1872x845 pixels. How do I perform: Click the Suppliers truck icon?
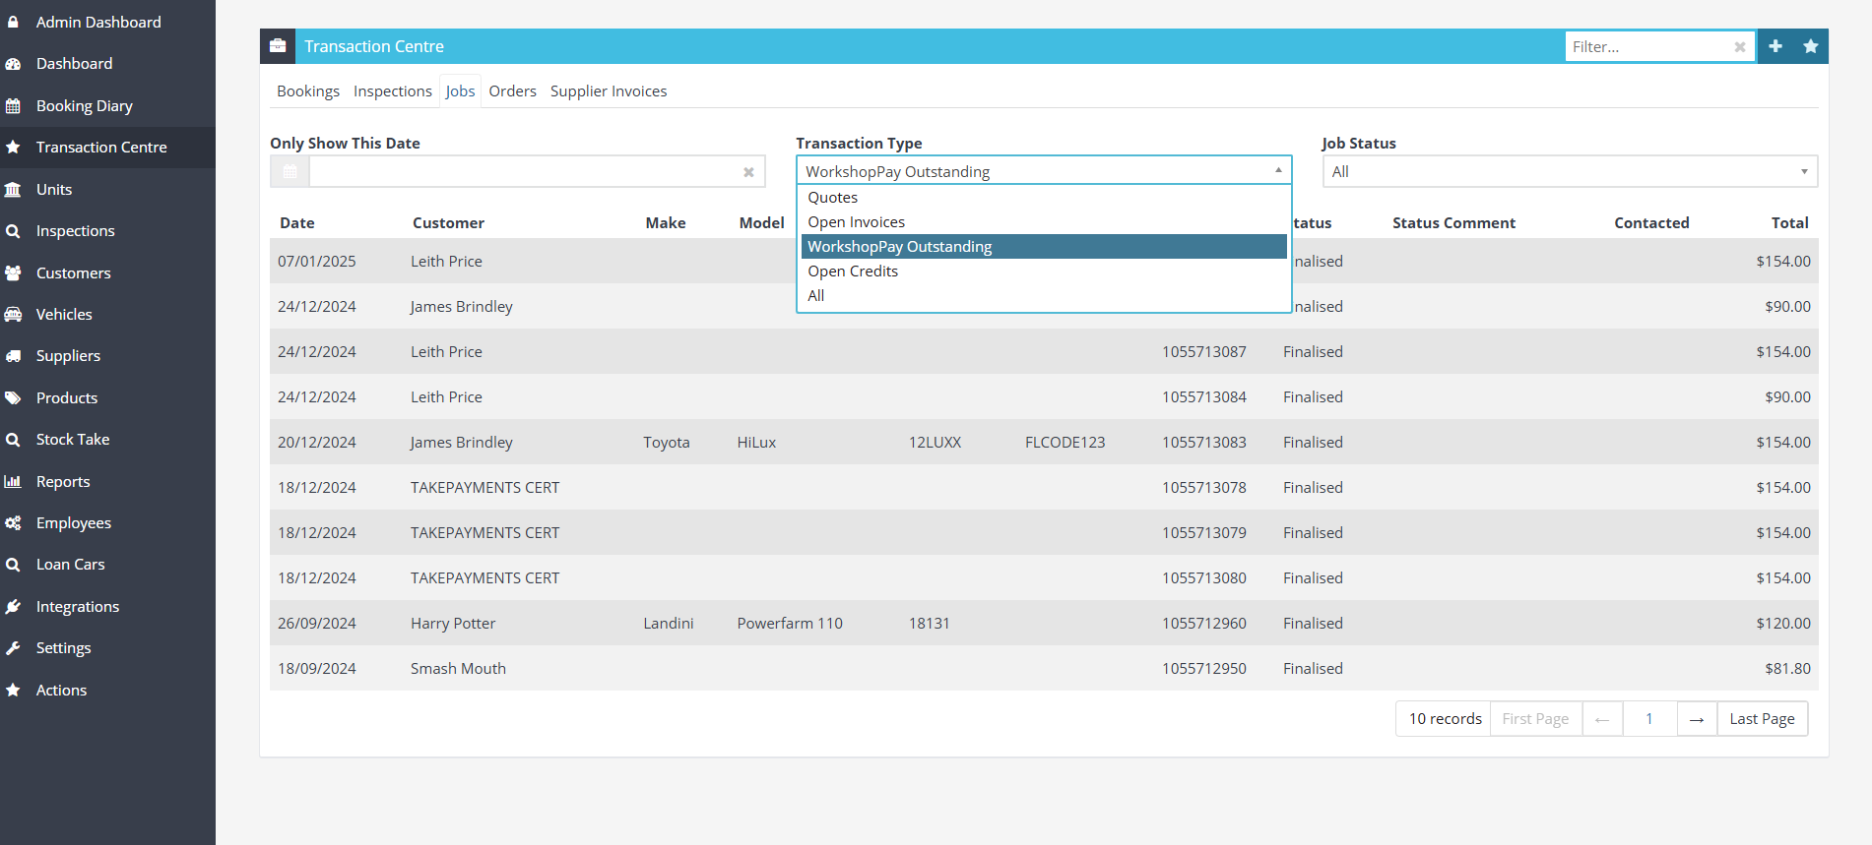point(13,356)
